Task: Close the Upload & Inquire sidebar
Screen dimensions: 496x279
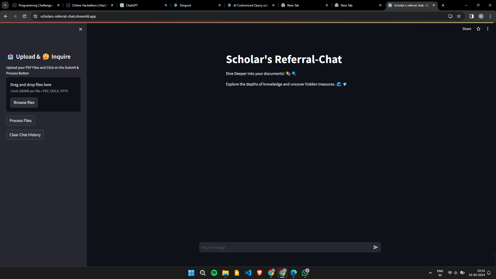Action: (x=80, y=29)
